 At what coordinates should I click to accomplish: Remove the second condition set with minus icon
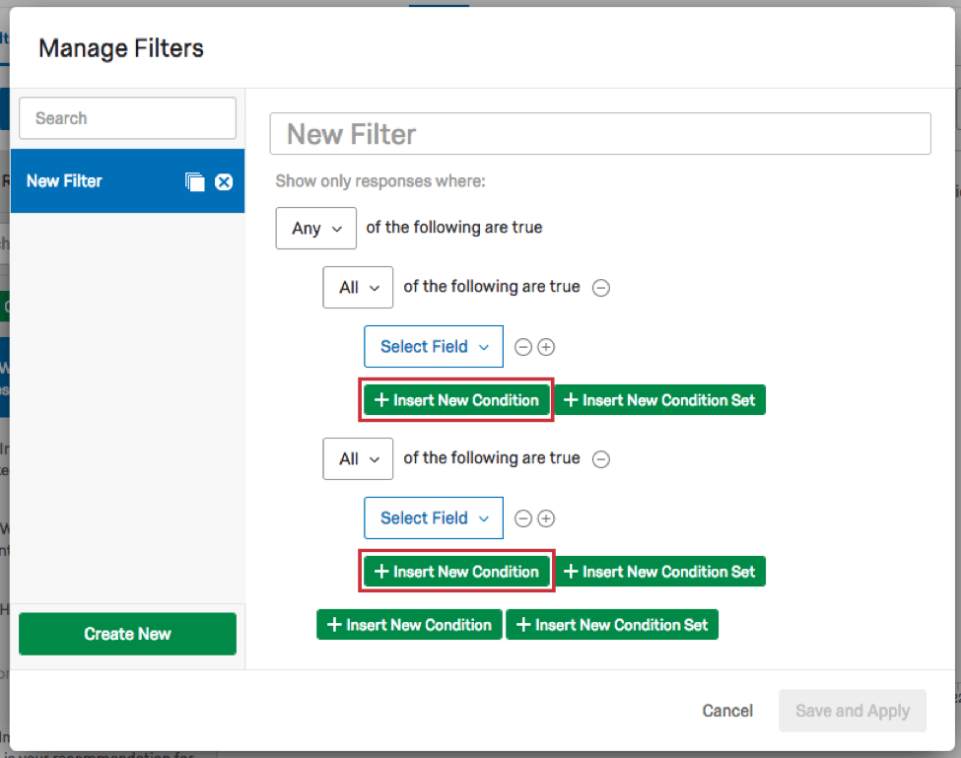click(x=601, y=458)
